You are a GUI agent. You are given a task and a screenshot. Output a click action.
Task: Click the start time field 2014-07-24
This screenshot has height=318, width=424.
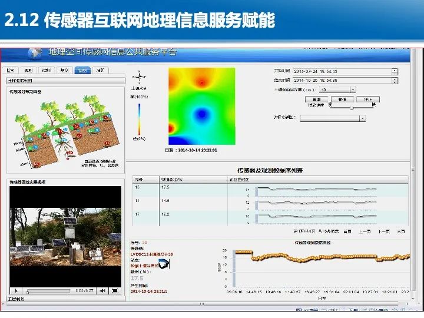point(342,72)
